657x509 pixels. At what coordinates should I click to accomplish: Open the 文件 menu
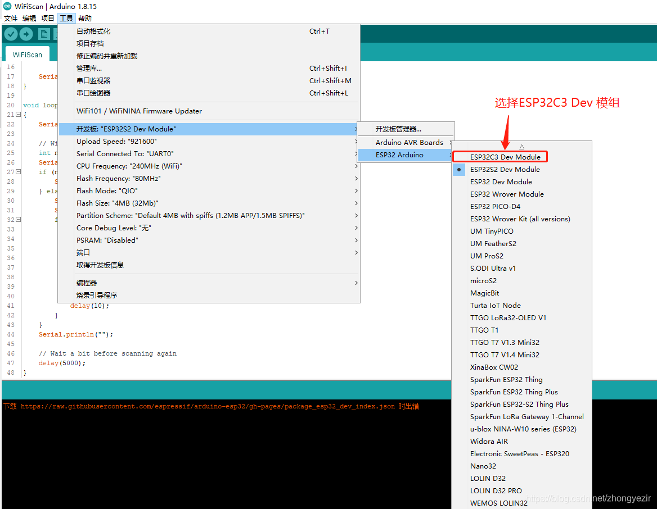pos(11,18)
